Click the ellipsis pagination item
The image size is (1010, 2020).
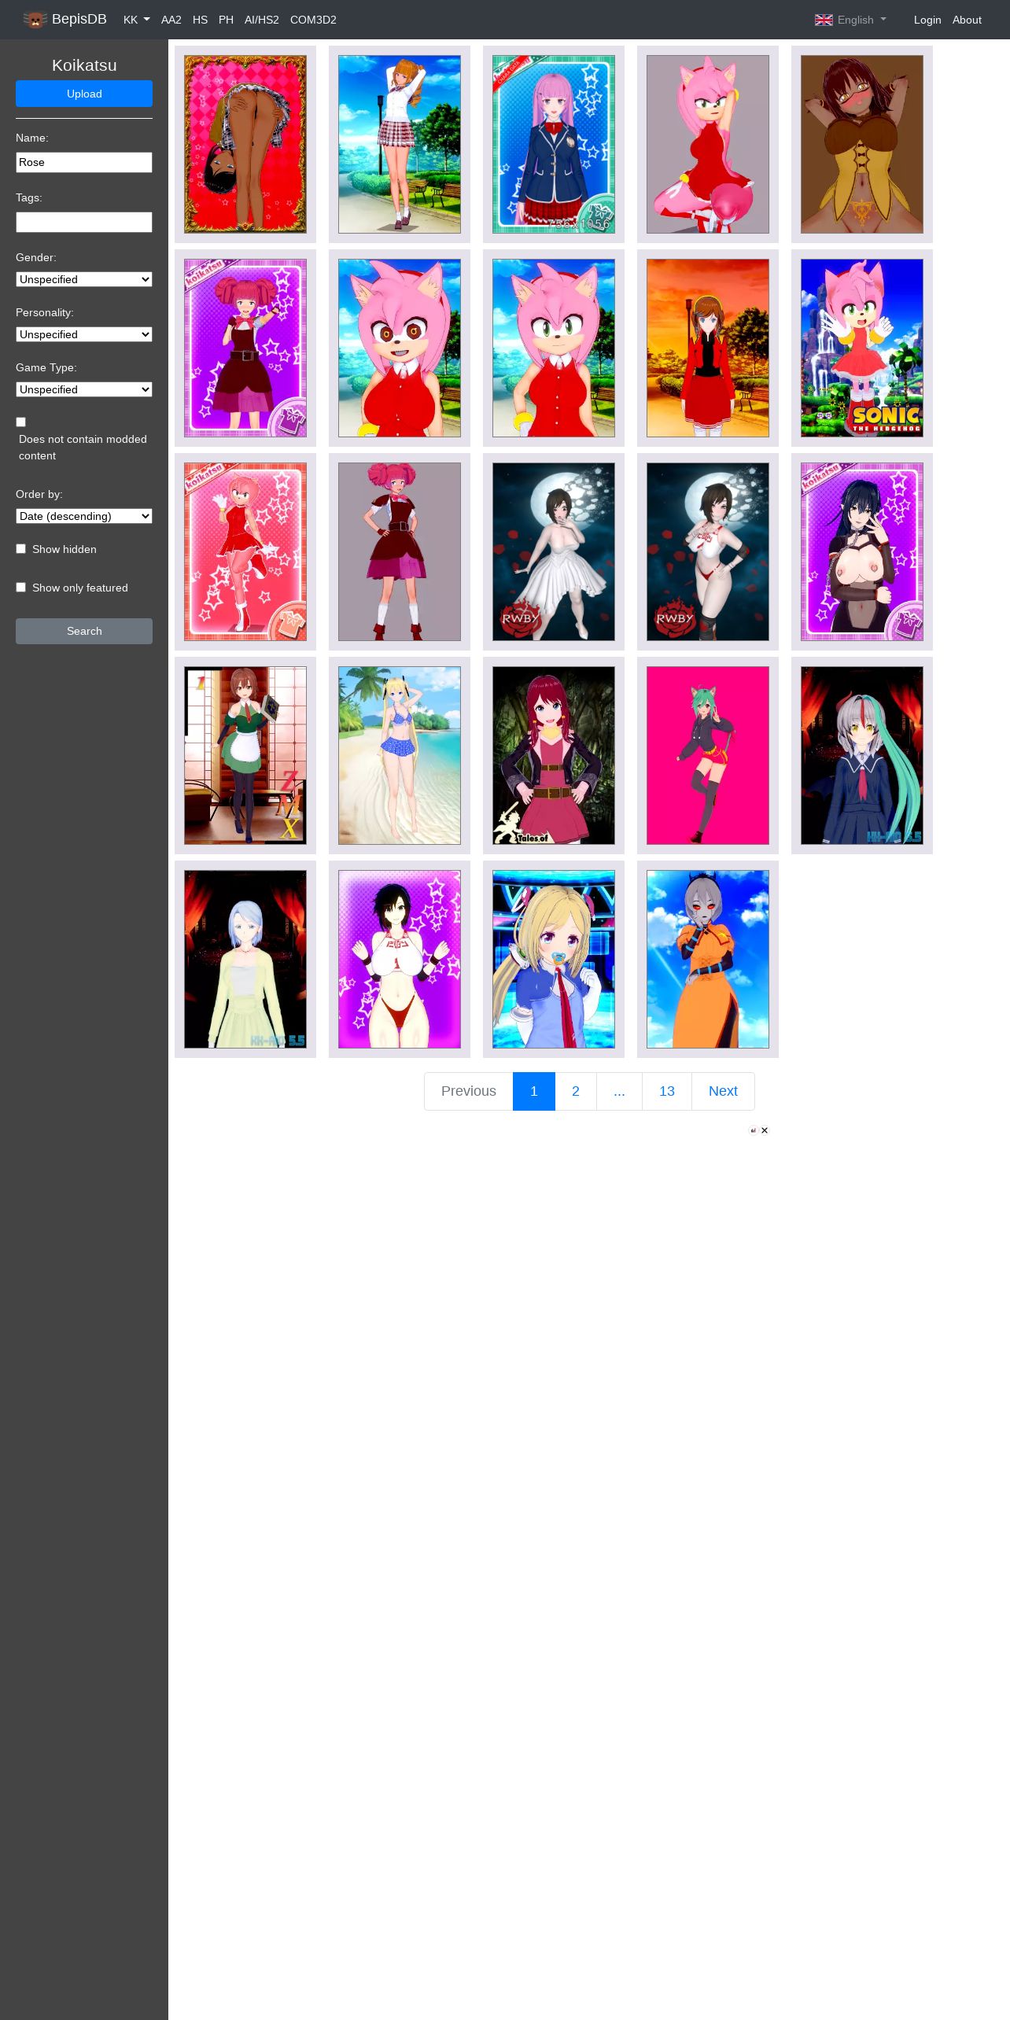[x=619, y=1091]
